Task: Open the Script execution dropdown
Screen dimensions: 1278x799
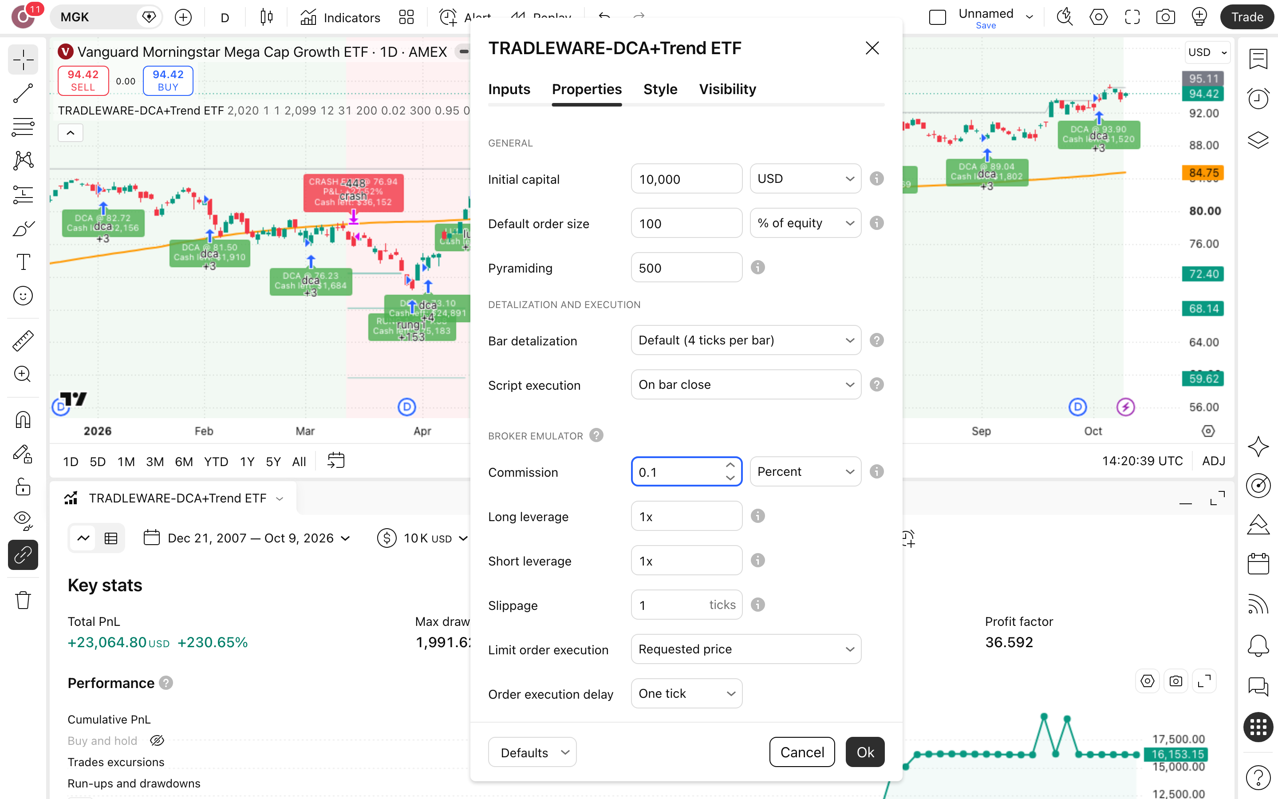Action: [745, 385]
